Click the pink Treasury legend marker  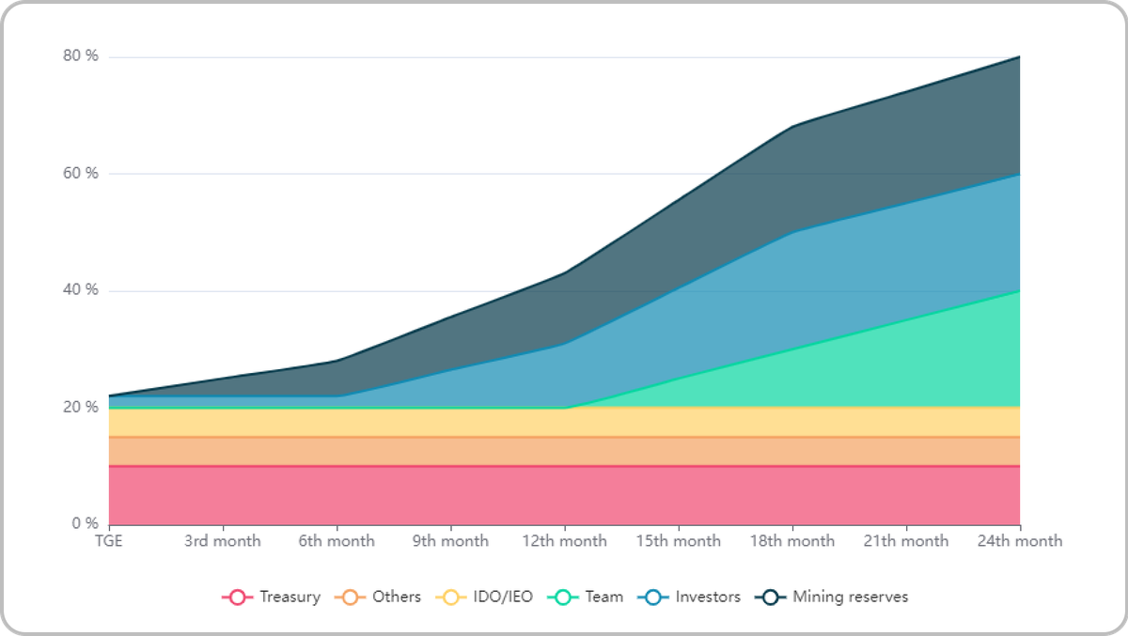pyautogui.click(x=237, y=597)
